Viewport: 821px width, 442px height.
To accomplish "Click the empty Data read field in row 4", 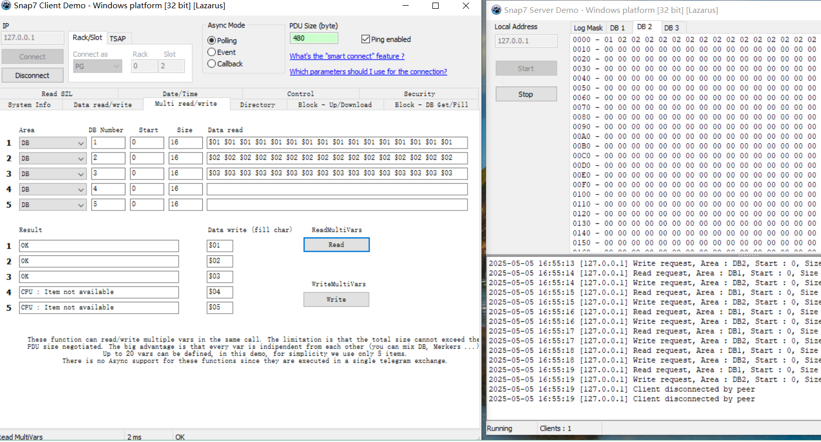I will [x=337, y=189].
